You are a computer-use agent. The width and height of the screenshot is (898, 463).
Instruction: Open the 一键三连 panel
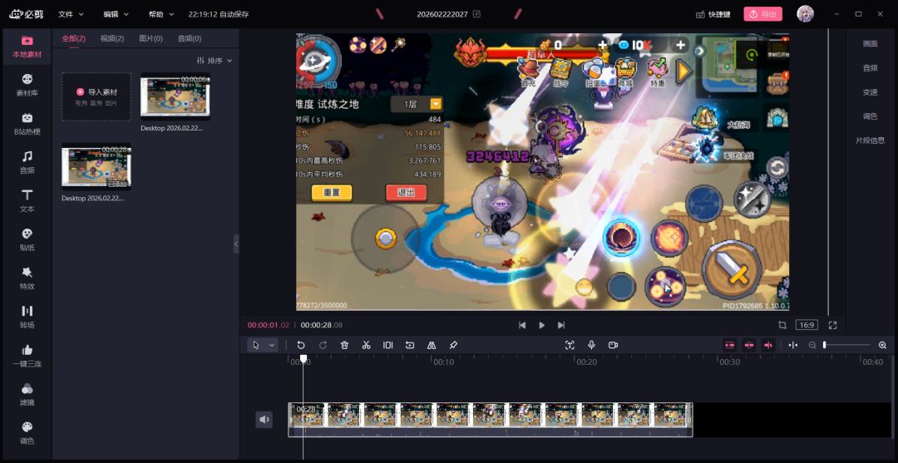point(27,356)
